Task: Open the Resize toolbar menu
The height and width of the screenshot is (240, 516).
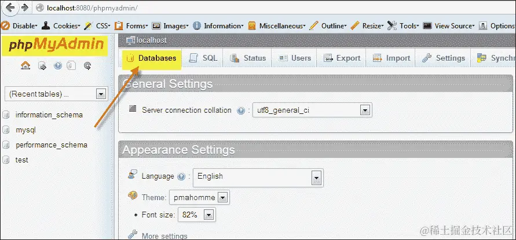Action: click(367, 25)
